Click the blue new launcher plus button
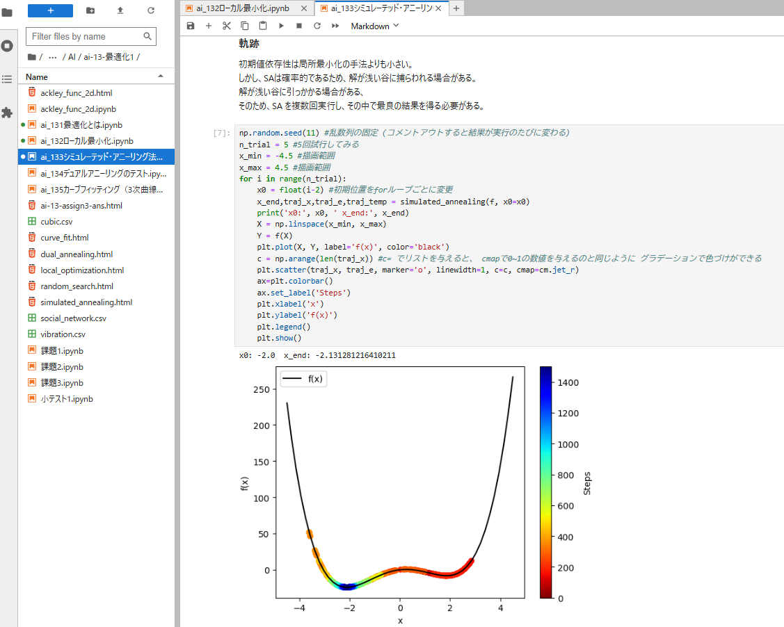Screen dimensions: 784x627 50,10
